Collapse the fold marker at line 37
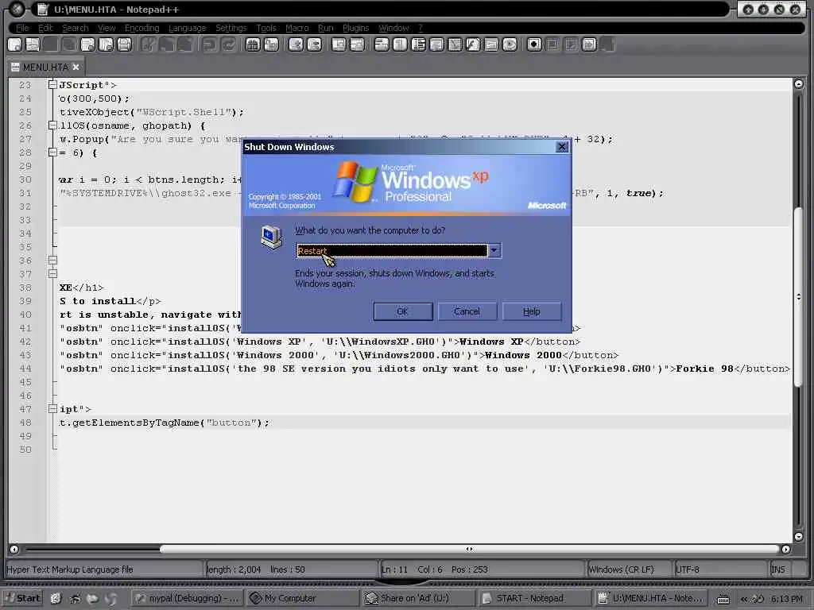This screenshot has width=814, height=610. pos(52,273)
